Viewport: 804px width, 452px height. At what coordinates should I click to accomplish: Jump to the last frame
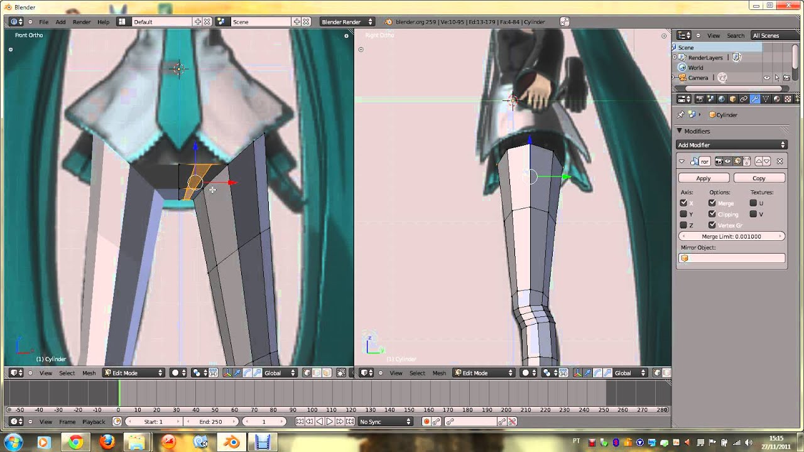[350, 422]
